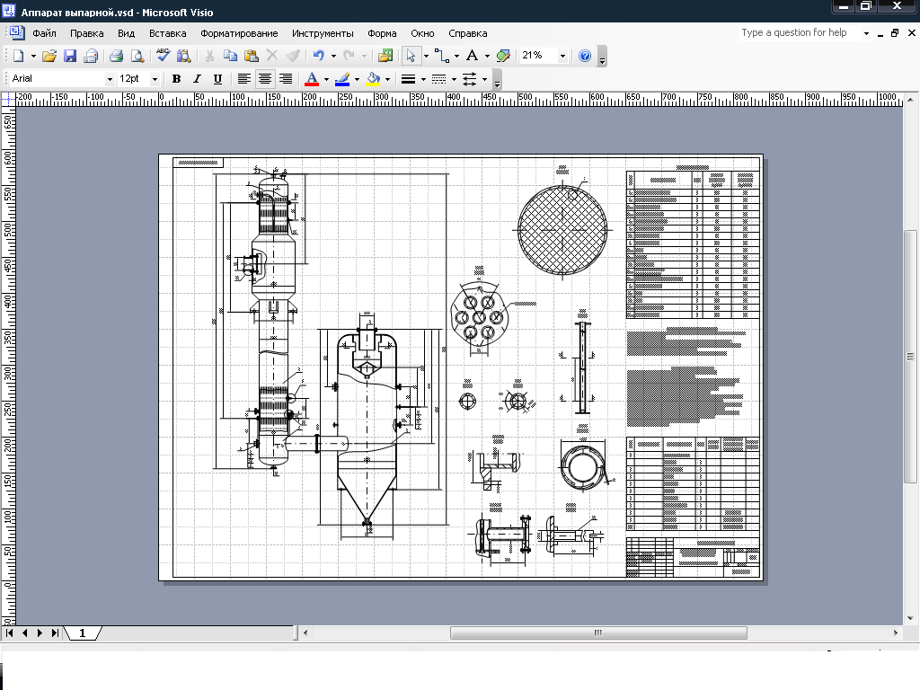Image resolution: width=920 pixels, height=690 pixels.
Task: Set text alignment to right
Action: click(286, 79)
